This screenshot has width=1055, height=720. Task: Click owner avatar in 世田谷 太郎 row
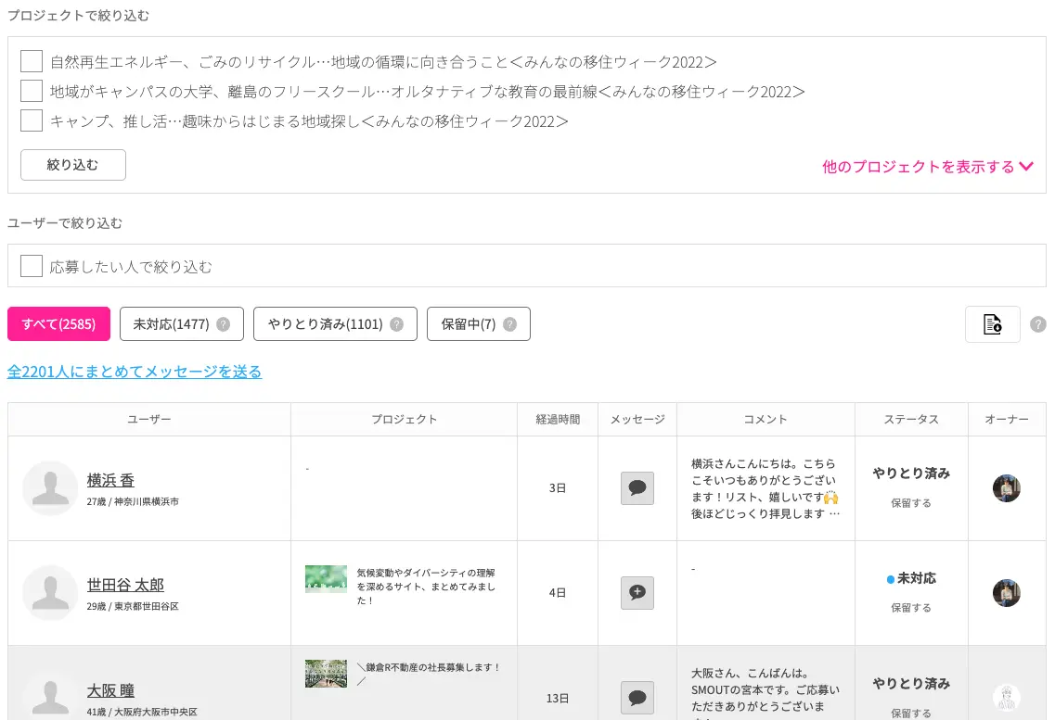click(x=1007, y=593)
